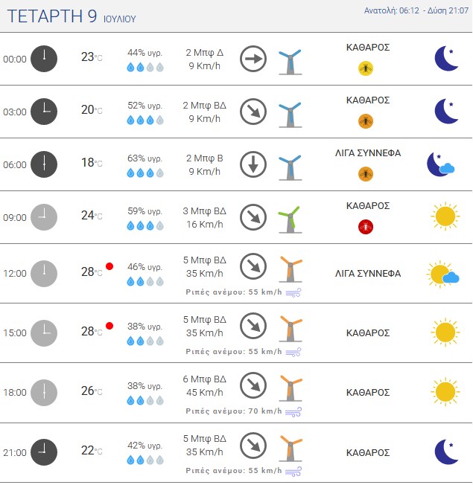This screenshot has width=473, height=485.
Task: Click the ΛΙΓΑ ΣΥΝΝΕΦΑ label at 12:00
Action: tap(368, 274)
